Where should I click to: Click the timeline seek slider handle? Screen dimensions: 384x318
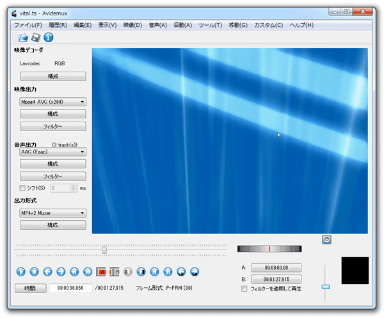pyautogui.click(x=104, y=250)
